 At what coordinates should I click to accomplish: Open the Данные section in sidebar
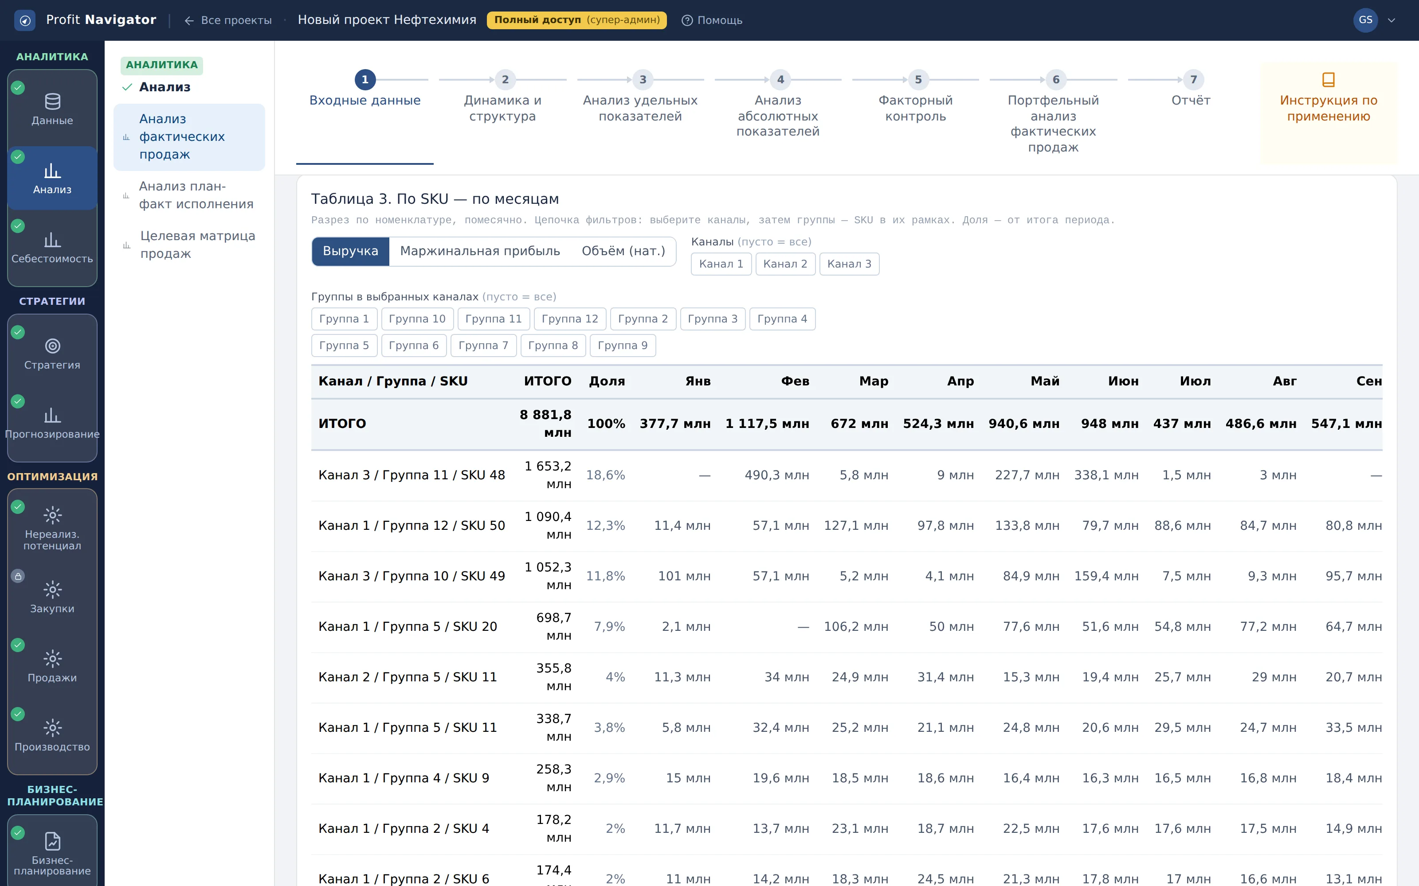click(52, 109)
